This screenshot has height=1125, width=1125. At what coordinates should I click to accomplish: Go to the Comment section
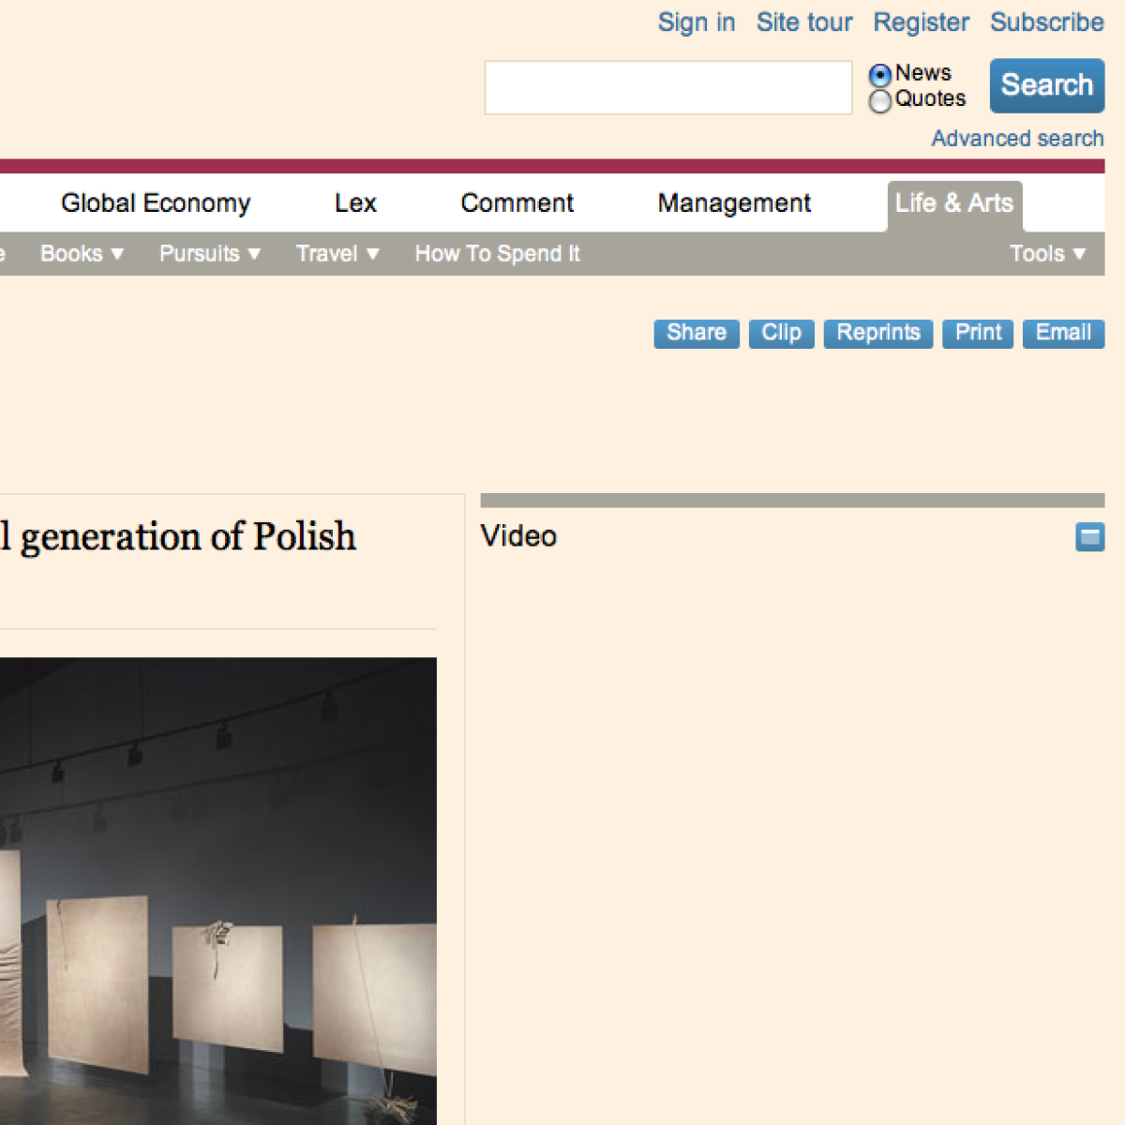pos(517,203)
